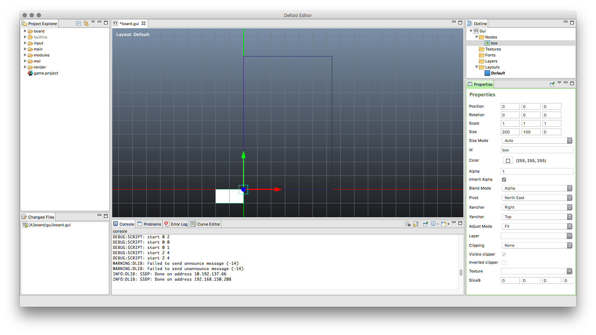Click Textures folder icon in Outline

482,49
